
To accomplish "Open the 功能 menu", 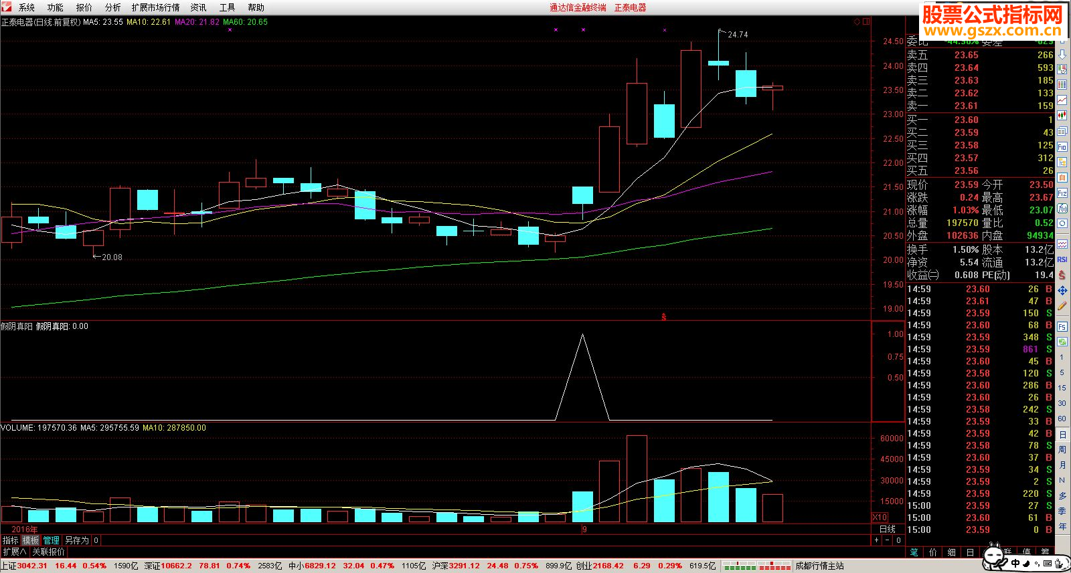I will tap(55, 7).
